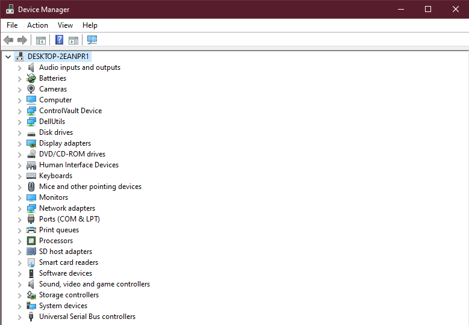Click the DellUtils icon

coord(31,122)
